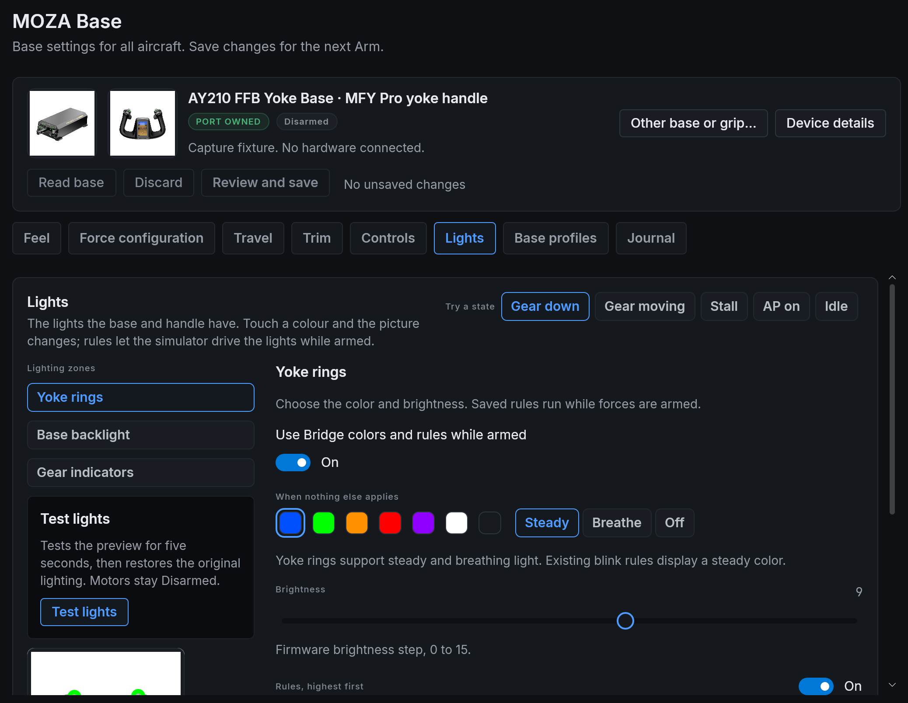Pick the green color swatch
Viewport: 908px width, 703px height.
324,523
